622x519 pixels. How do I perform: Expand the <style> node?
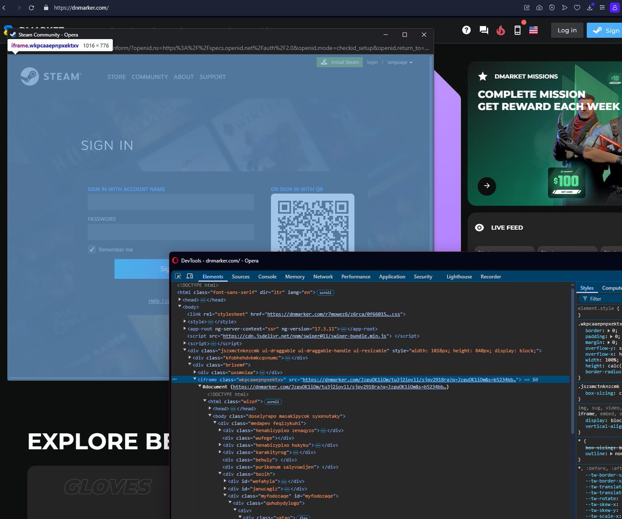pyautogui.click(x=185, y=322)
